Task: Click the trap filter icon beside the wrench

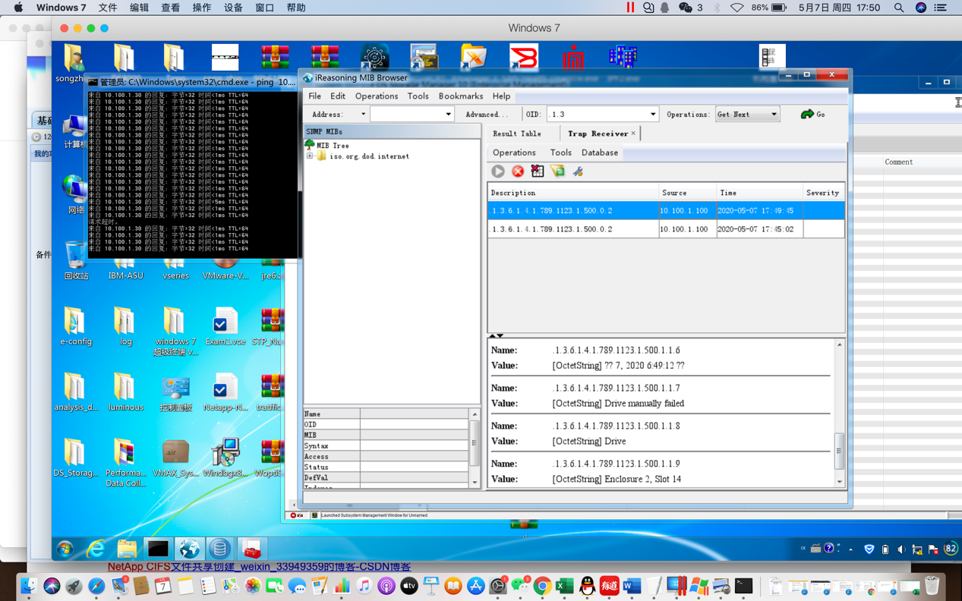Action: tap(558, 171)
